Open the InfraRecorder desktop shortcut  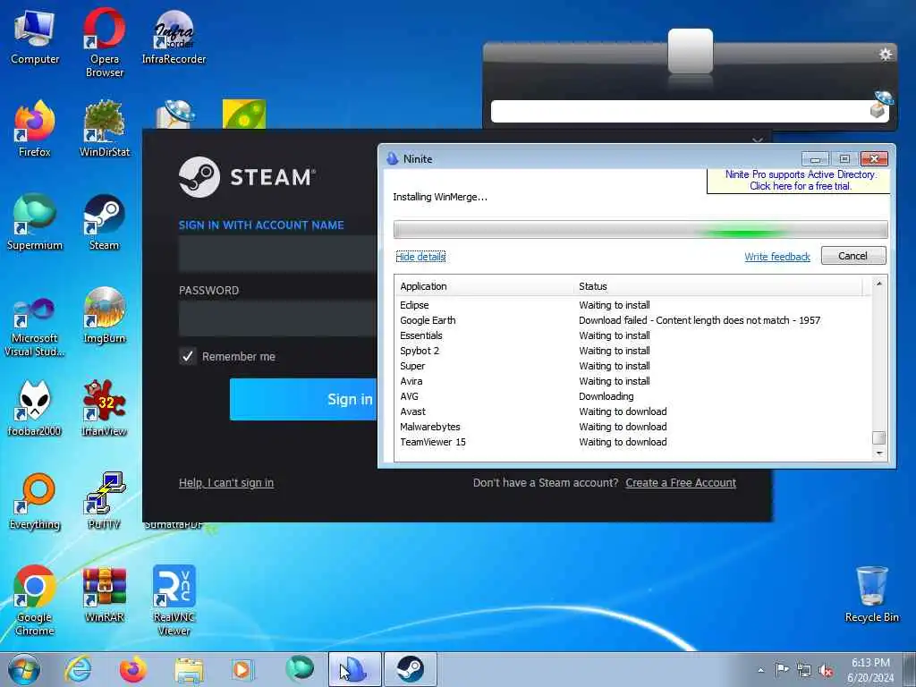pos(174,38)
